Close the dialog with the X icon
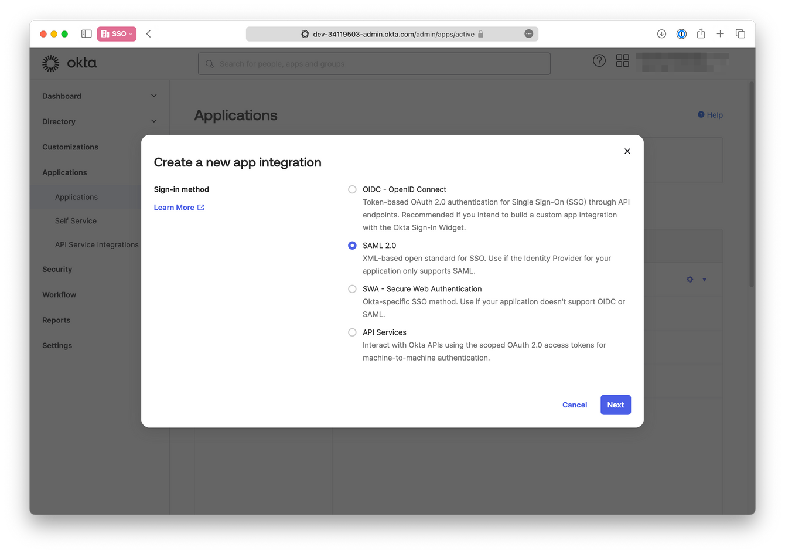785x554 pixels. (x=627, y=151)
